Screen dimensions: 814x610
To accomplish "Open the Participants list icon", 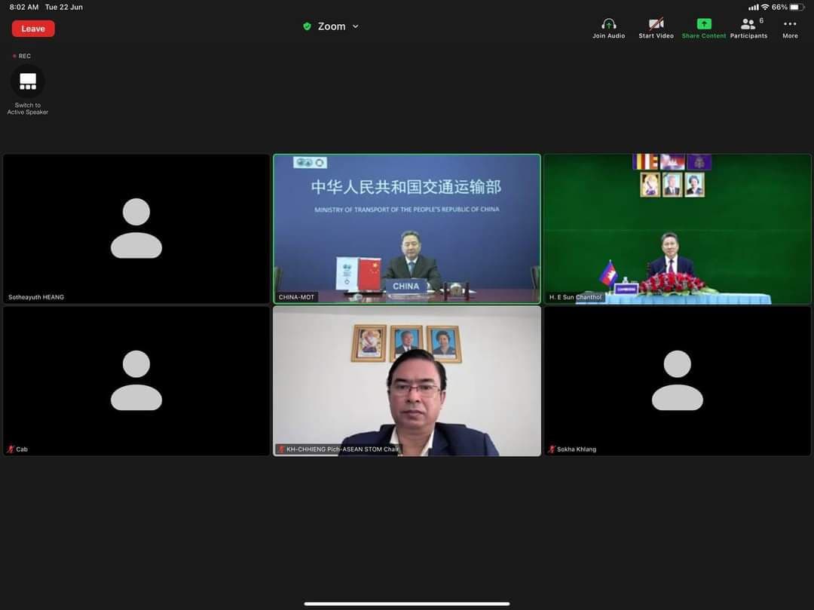I will tap(748, 24).
